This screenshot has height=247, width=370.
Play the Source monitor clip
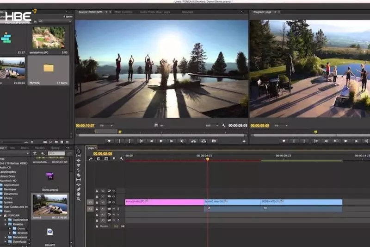click(x=161, y=141)
